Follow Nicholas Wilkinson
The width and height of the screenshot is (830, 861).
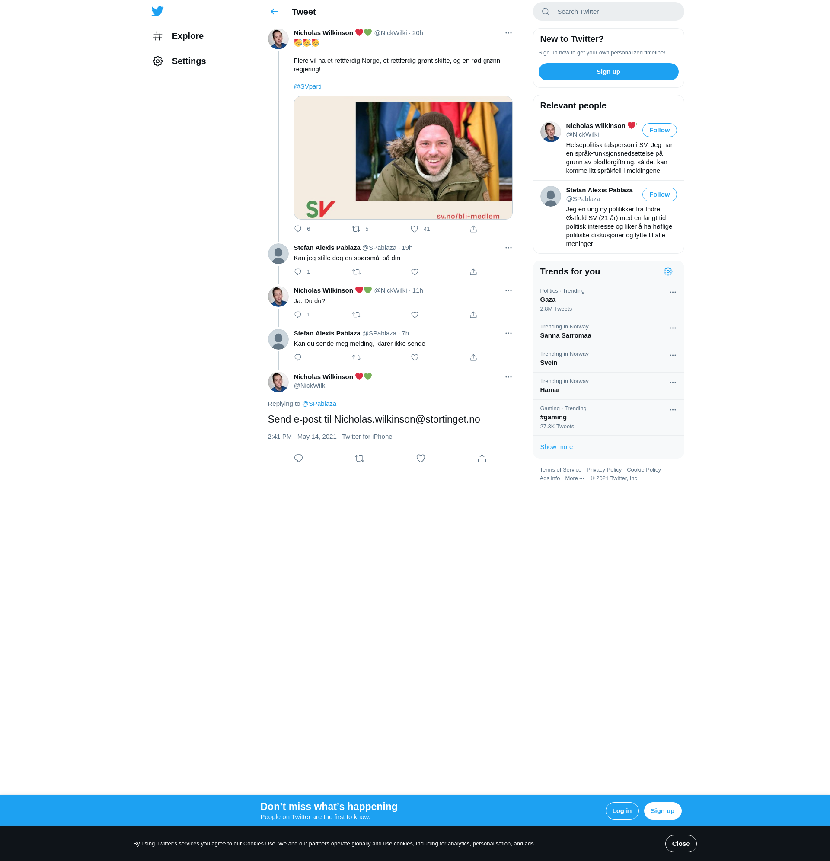(659, 130)
